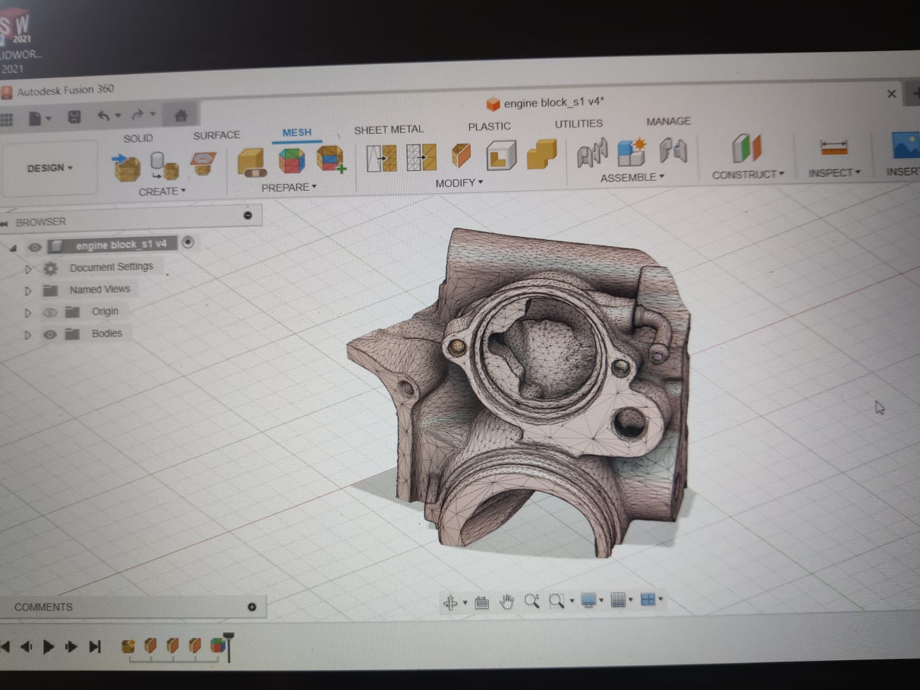Switch to the SHEET METAL tab
This screenshot has height=690, width=920.
[389, 130]
